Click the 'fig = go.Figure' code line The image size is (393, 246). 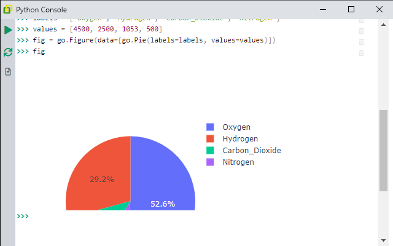pyautogui.click(x=154, y=40)
